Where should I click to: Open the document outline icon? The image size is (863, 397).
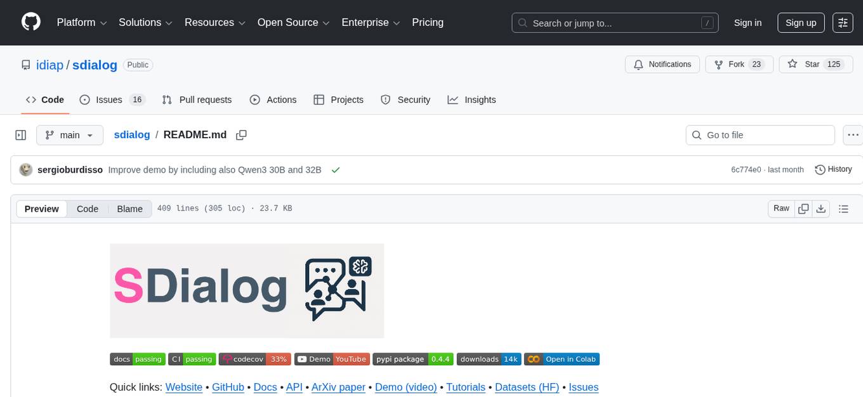click(x=843, y=209)
